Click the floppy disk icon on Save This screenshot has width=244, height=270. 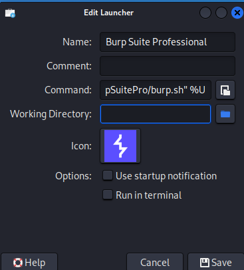coord(204,263)
